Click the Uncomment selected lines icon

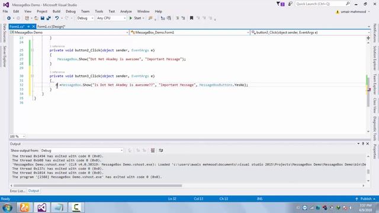coord(169,18)
